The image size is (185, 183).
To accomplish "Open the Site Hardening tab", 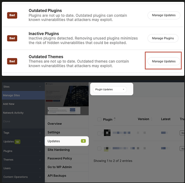I will pos(67,150).
